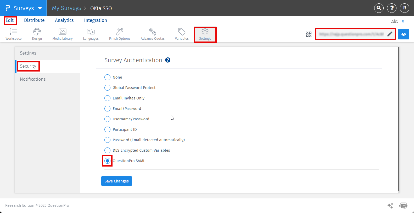Switch to the Analytics tab
The width and height of the screenshot is (414, 213).
point(64,20)
